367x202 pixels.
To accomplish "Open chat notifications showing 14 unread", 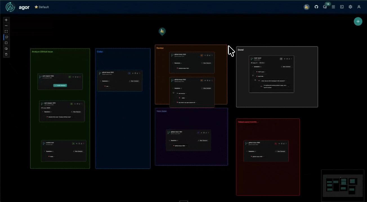I will (x=325, y=7).
